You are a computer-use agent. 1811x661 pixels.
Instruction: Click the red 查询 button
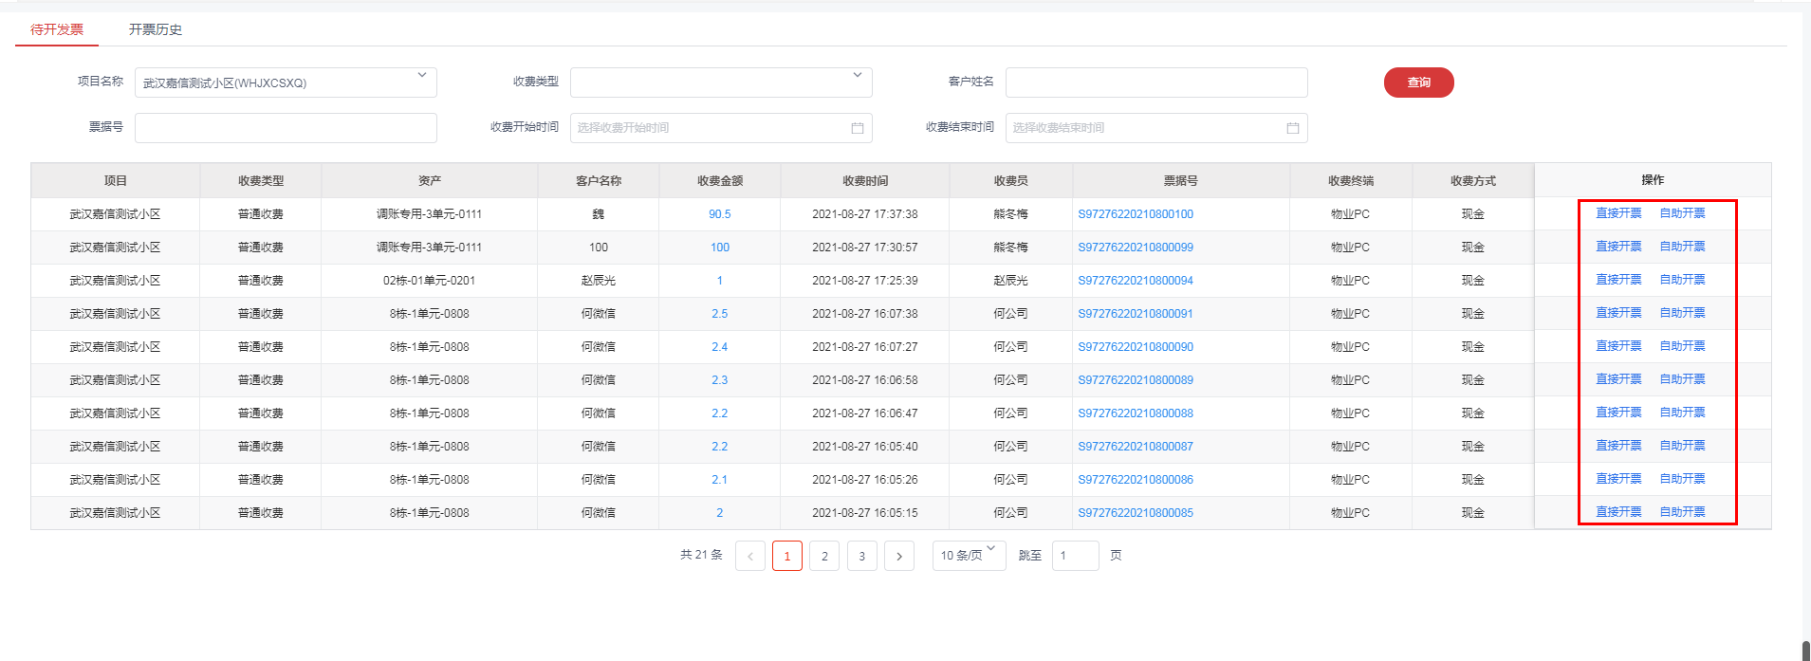[x=1418, y=83]
